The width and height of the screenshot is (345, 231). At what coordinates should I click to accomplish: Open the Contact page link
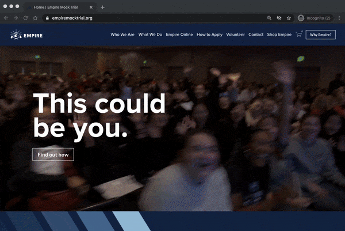tap(256, 35)
